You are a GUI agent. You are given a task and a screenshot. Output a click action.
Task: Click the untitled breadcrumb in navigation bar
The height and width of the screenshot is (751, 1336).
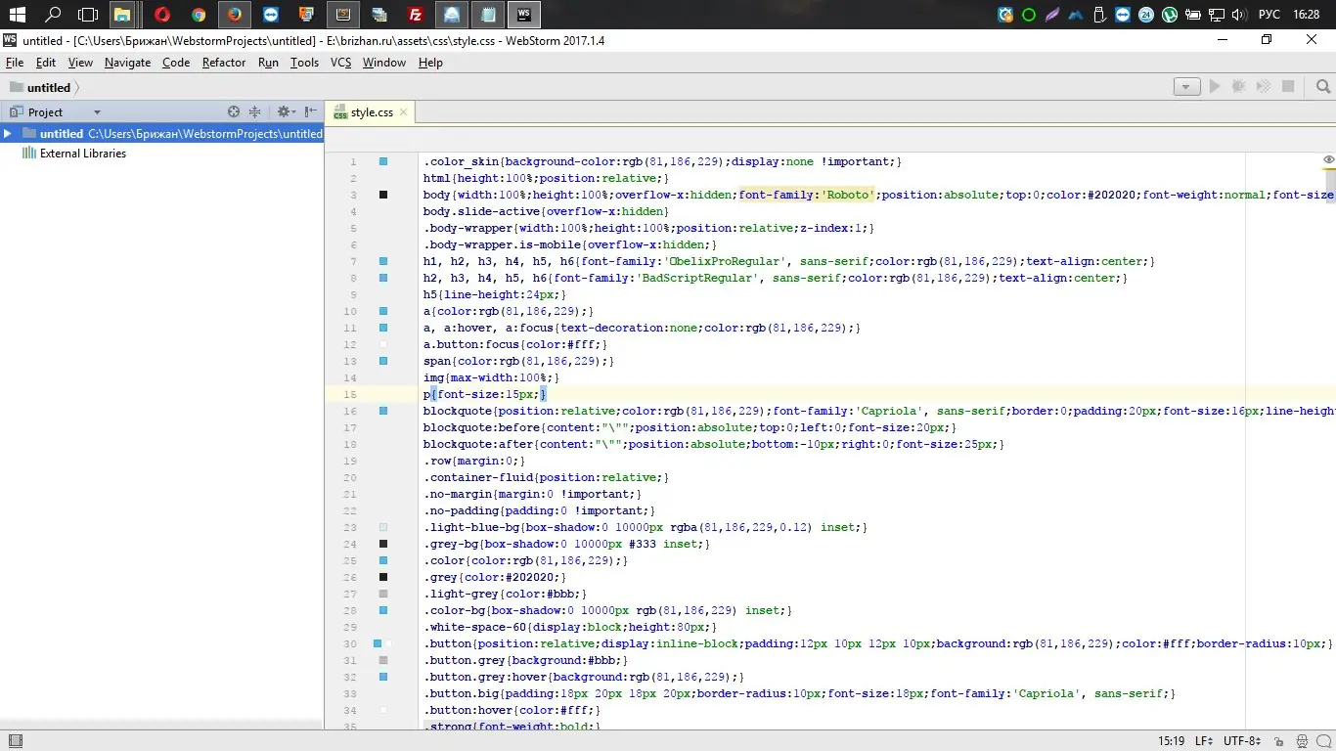click(48, 88)
